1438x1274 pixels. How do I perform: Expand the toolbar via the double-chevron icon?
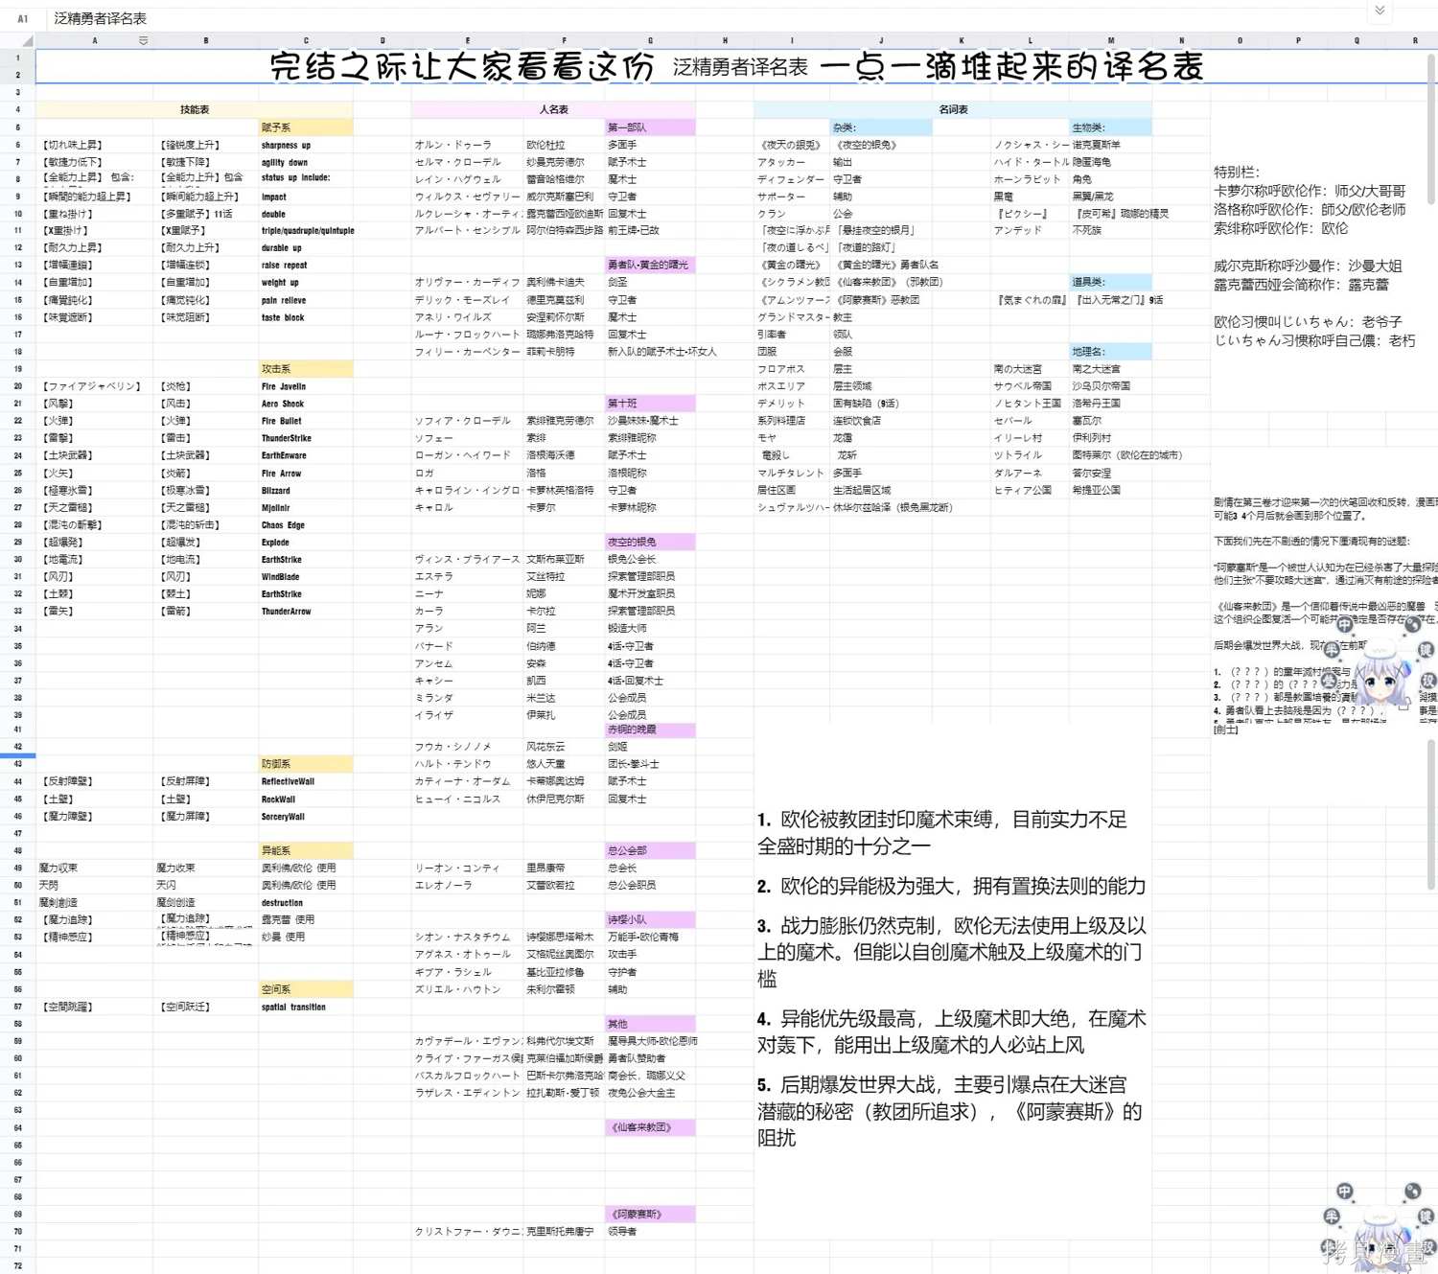point(1379,12)
